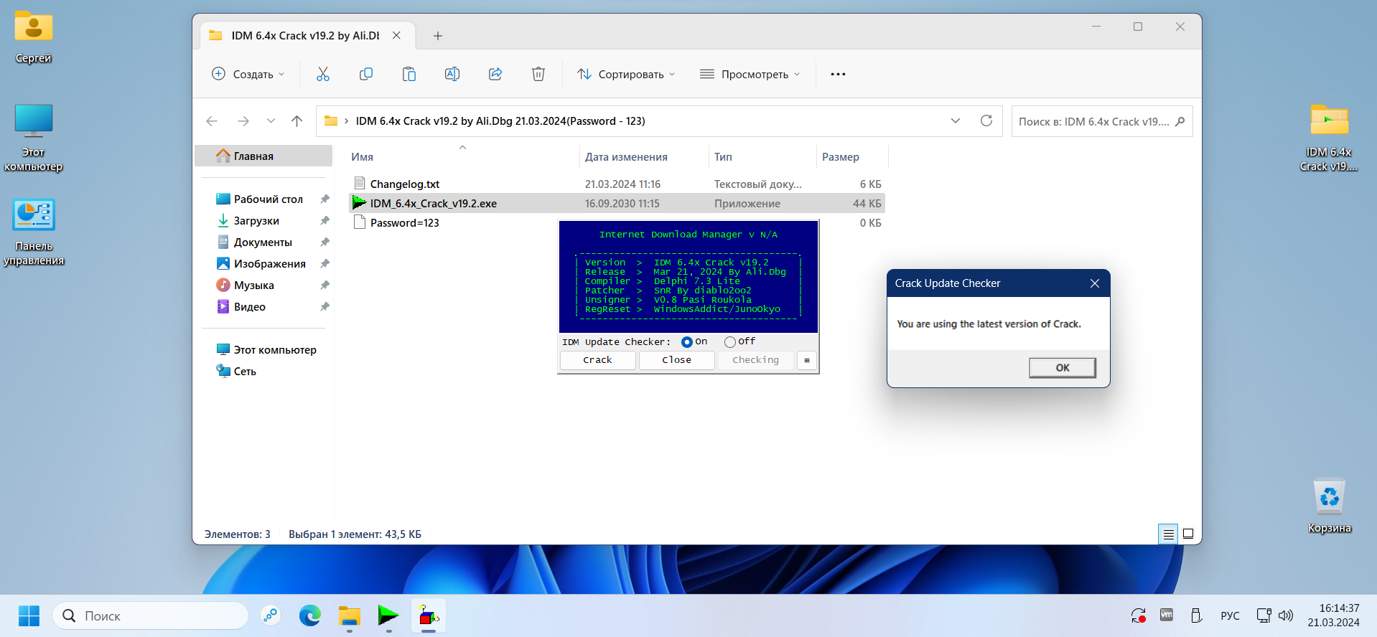The width and height of the screenshot is (1377, 637).
Task: Click the network tray icon
Action: (1264, 615)
